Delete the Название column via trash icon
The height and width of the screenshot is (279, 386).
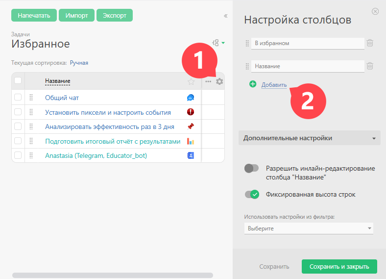370,66
